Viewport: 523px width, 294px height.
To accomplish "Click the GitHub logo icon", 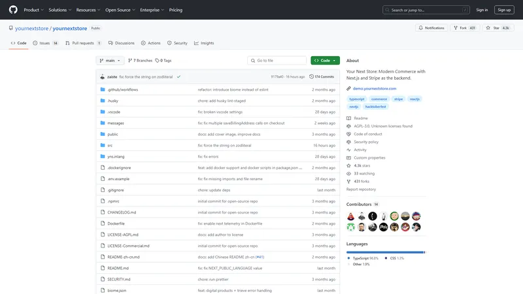I will click(x=13, y=10).
